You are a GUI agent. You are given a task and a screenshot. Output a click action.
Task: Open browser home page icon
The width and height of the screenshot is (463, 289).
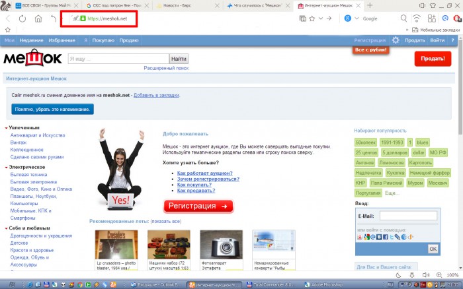click(x=38, y=18)
